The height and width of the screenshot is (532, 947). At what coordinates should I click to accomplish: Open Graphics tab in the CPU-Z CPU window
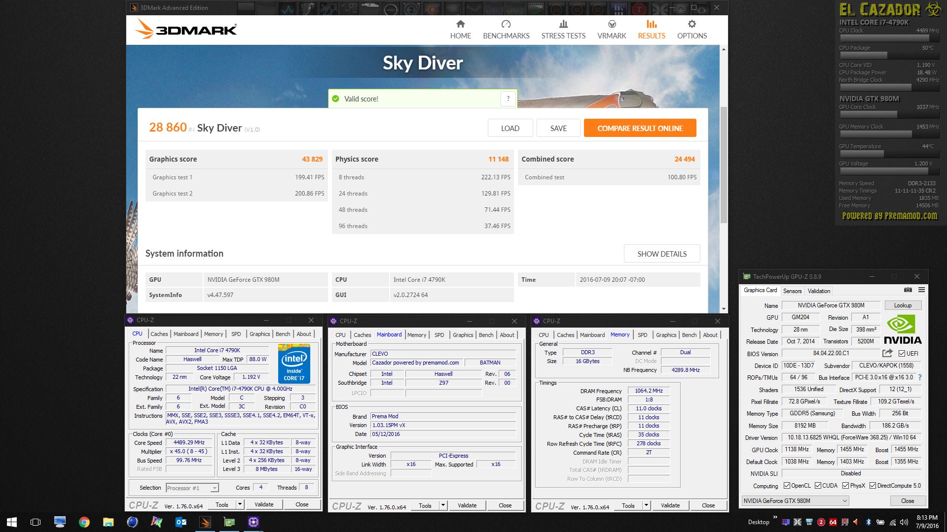(259, 334)
